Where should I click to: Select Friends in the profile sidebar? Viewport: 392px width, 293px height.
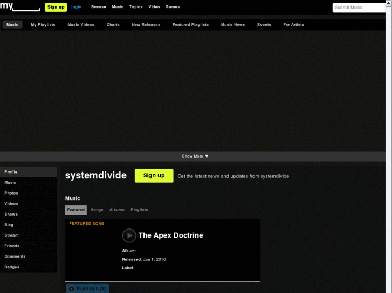(x=12, y=246)
